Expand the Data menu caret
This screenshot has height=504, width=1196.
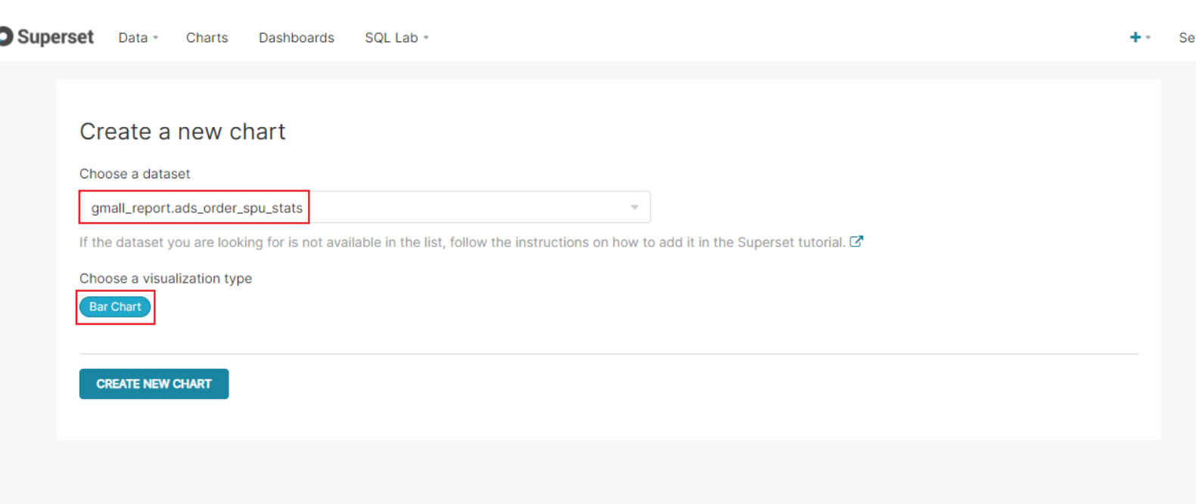pyautogui.click(x=156, y=38)
